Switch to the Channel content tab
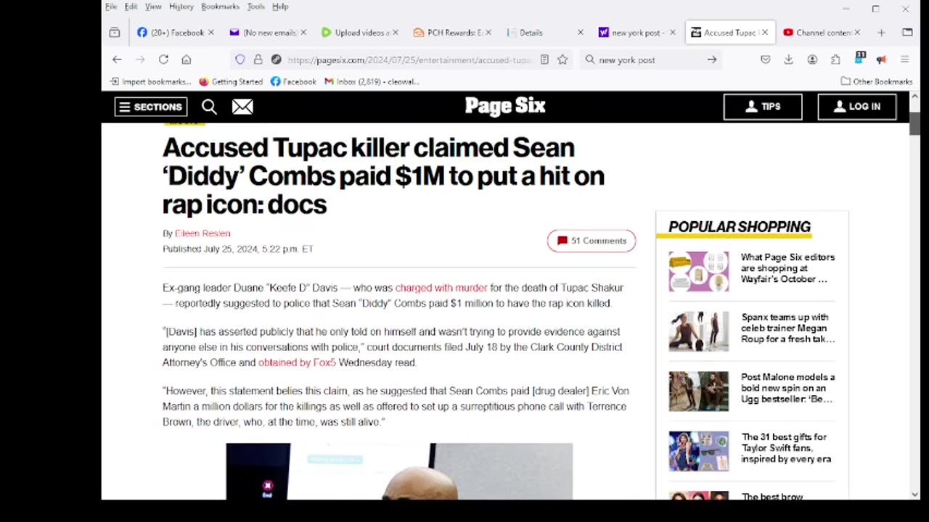Image resolution: width=929 pixels, height=522 pixels. click(822, 33)
